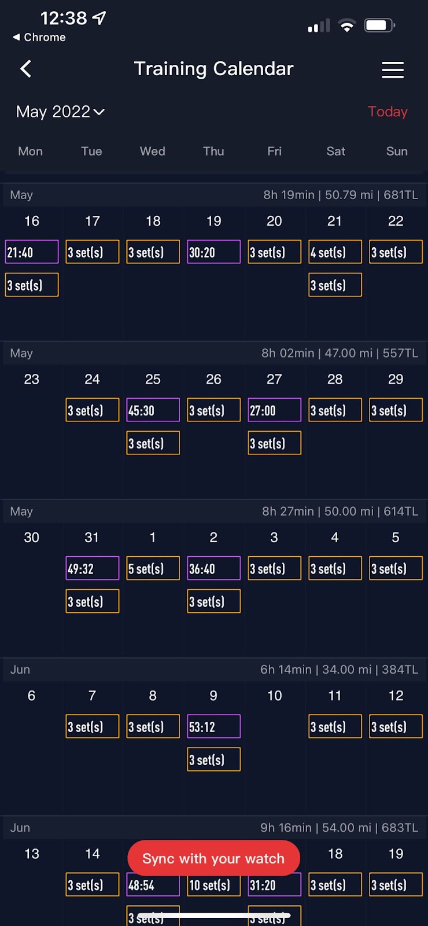Return to Chrome via breadcrumb
Screen dimensions: 428x926
coord(39,37)
